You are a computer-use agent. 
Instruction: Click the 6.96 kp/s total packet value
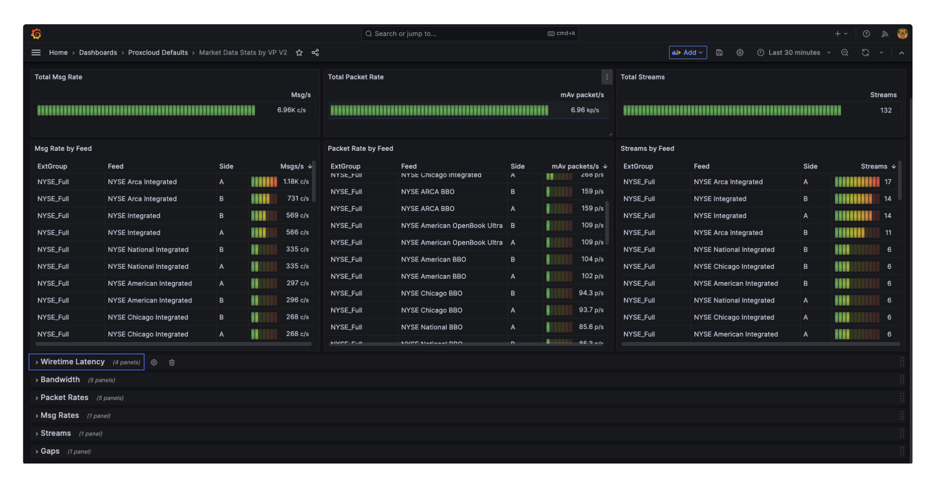585,110
